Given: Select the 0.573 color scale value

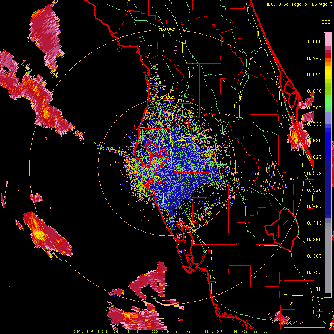Looking at the screenshot, I should 314,174.
